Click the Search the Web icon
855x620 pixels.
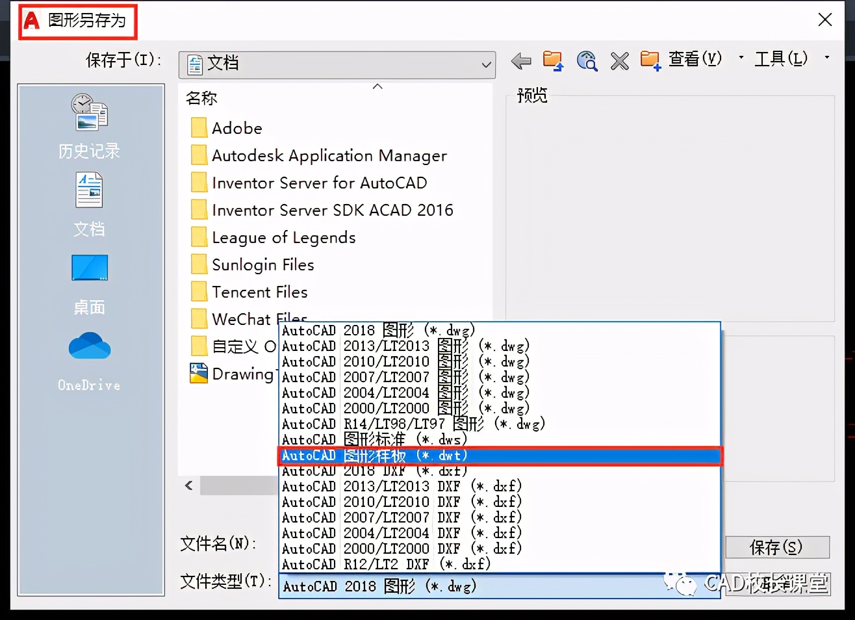pos(587,61)
